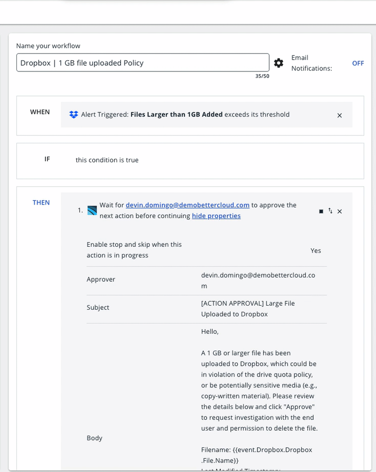The height and width of the screenshot is (472, 376).
Task: Click the BetterCloud action icon
Action: click(x=92, y=210)
